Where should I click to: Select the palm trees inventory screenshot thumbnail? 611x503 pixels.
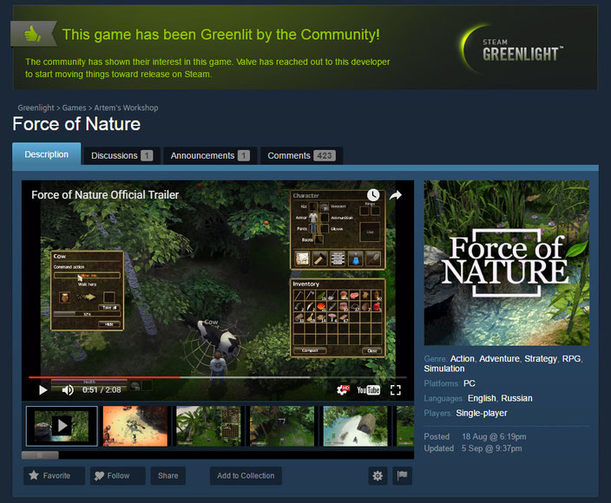coord(208,426)
